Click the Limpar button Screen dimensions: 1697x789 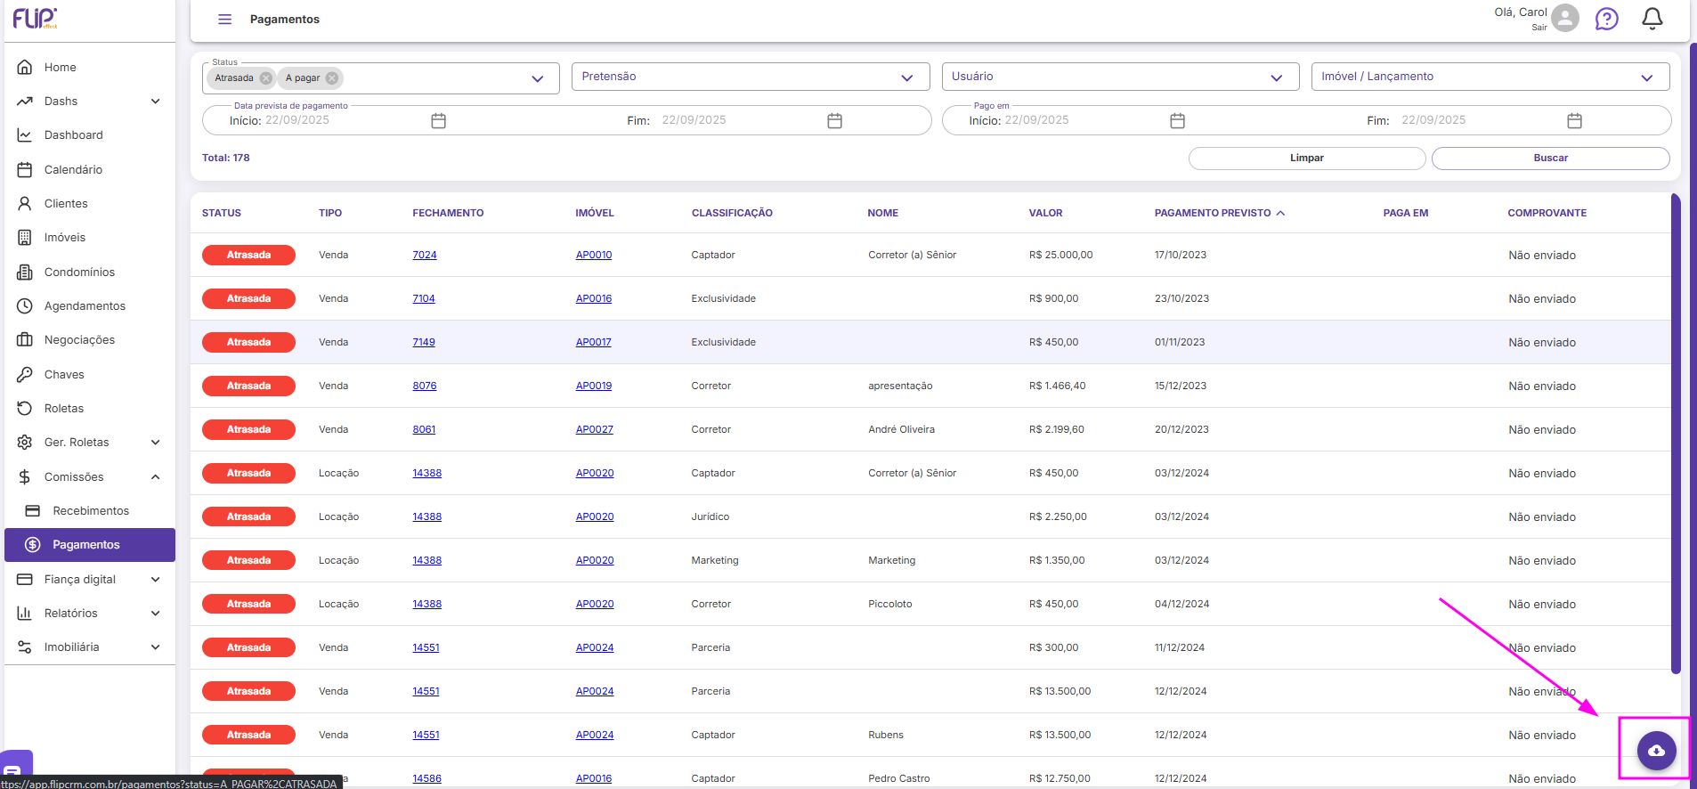point(1307,159)
